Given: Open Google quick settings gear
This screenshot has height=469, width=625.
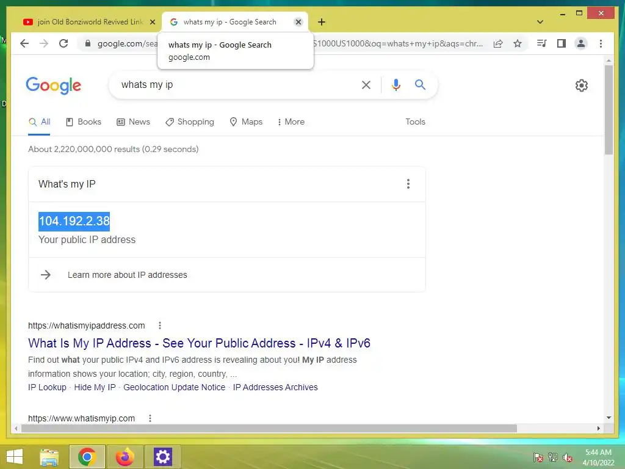Looking at the screenshot, I should [x=582, y=85].
